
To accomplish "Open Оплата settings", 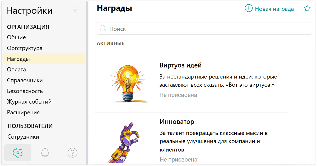I will pos(16,70).
